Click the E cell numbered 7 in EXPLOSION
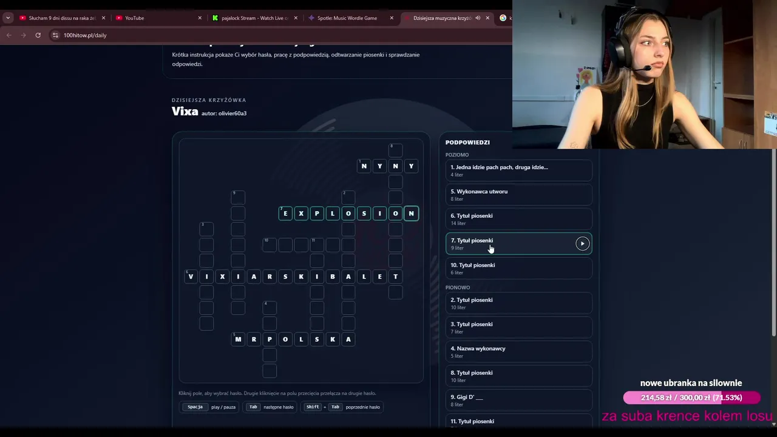Viewport: 777px width, 437px height. pos(285,214)
